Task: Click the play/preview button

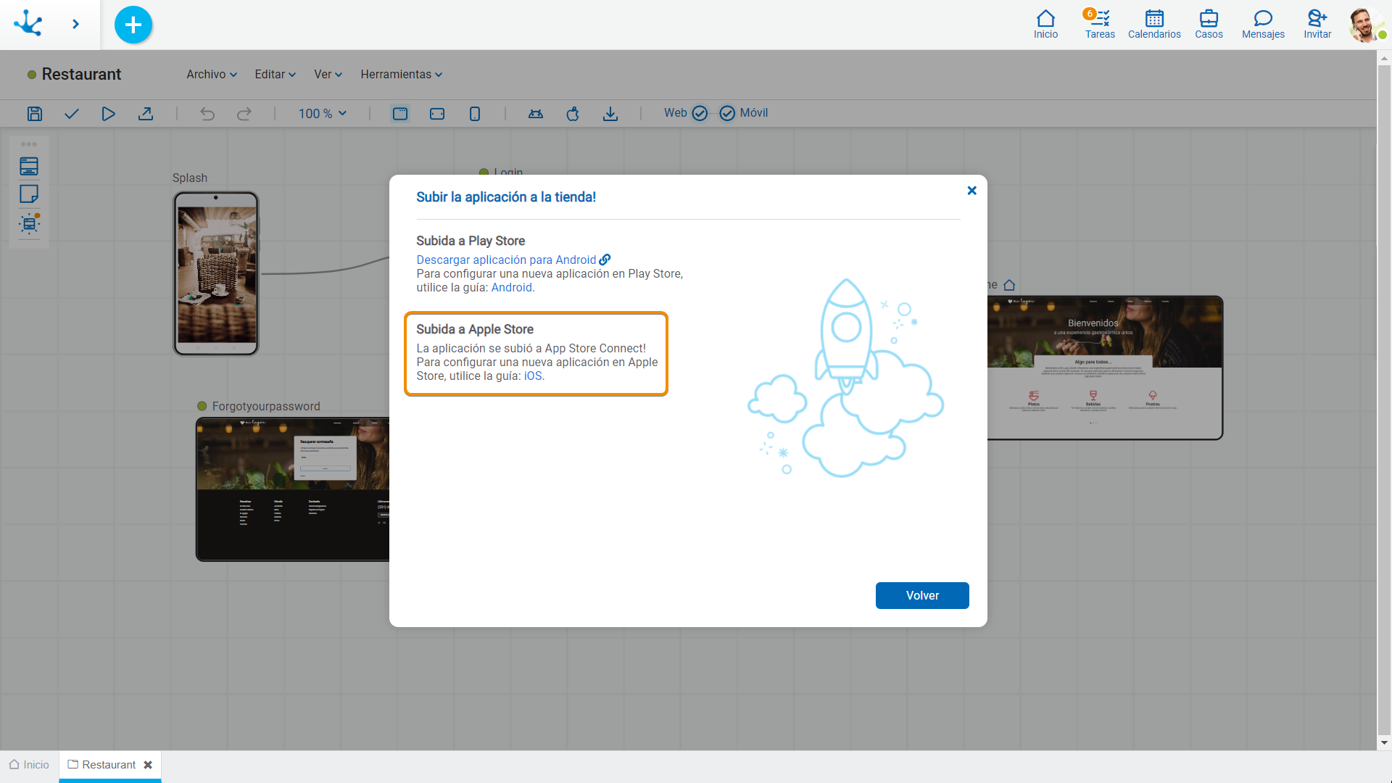Action: click(x=108, y=113)
